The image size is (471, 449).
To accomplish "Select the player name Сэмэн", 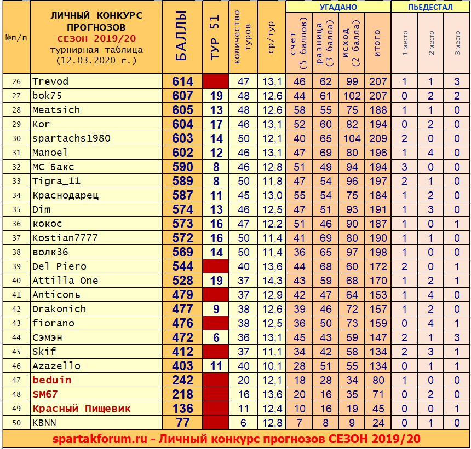I will (47, 337).
